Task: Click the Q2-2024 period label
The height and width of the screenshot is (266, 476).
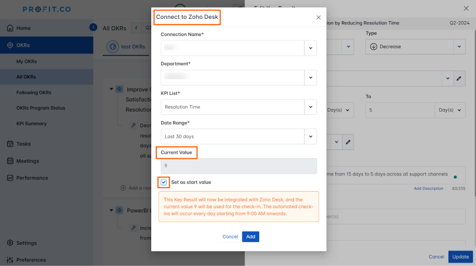Action: (x=459, y=23)
